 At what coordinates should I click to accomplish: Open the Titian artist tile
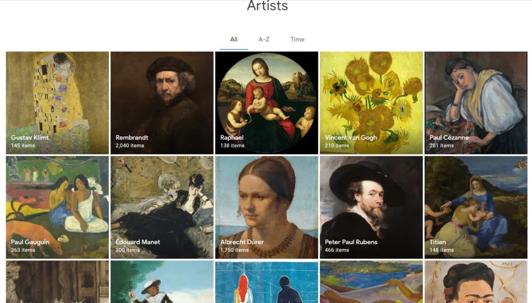tap(476, 207)
